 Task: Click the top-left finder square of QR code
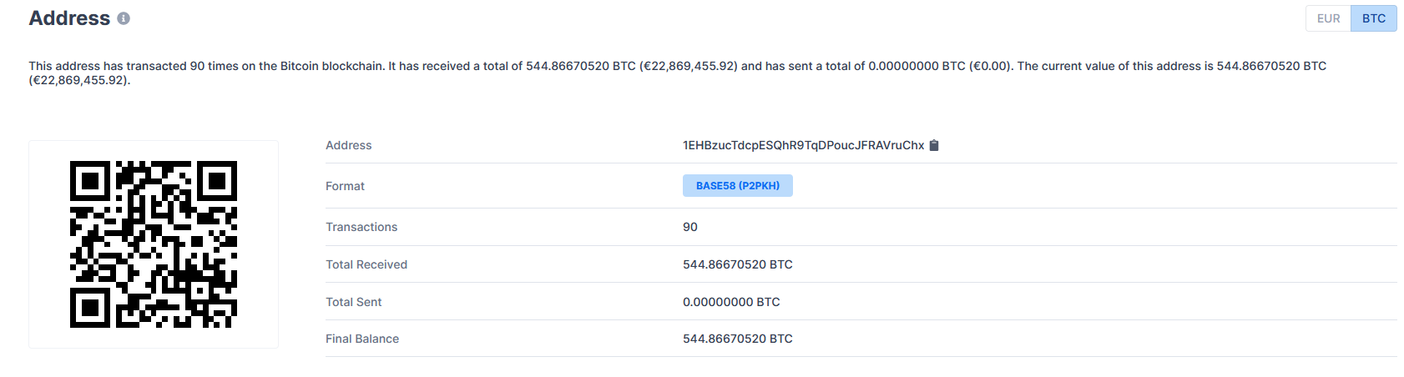pos(90,181)
